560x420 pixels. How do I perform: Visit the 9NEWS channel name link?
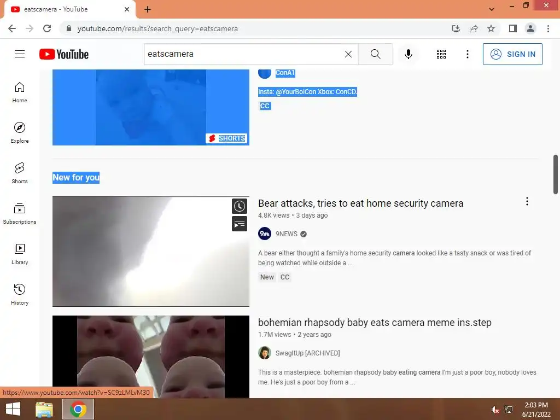[x=287, y=234]
